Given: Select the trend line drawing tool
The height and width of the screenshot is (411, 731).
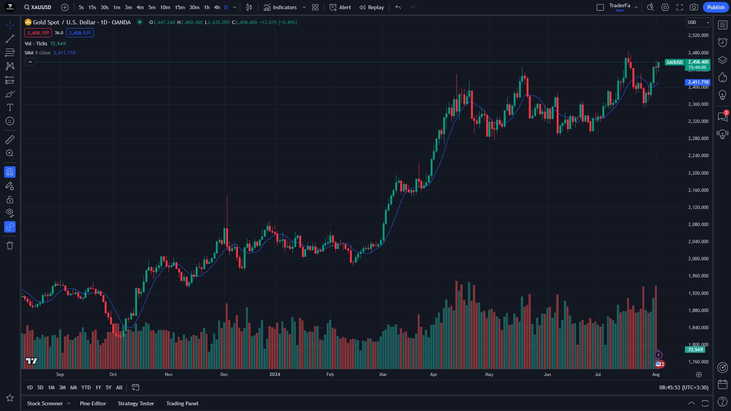Looking at the screenshot, I should pyautogui.click(x=10, y=39).
